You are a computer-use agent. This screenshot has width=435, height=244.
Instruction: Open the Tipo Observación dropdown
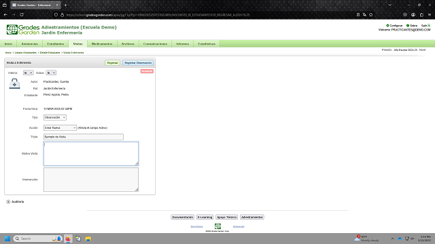54,117
